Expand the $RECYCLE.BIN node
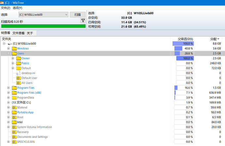The height and width of the screenshot is (146, 225). click(x=8, y=142)
